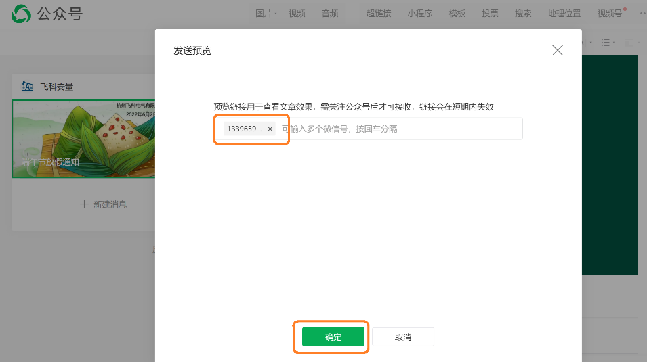Select 投票 from the toolbar
This screenshot has width=647, height=362.
[490, 13]
